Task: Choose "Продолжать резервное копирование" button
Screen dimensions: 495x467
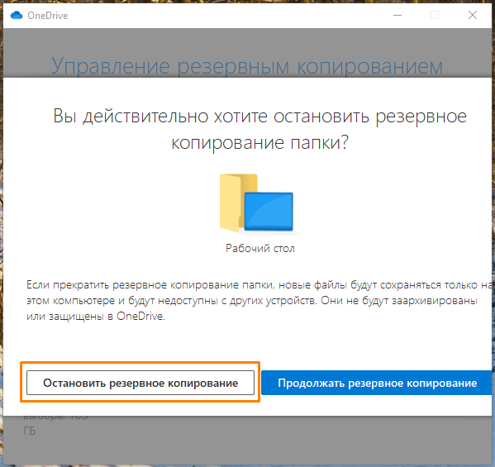Action: [x=377, y=383]
